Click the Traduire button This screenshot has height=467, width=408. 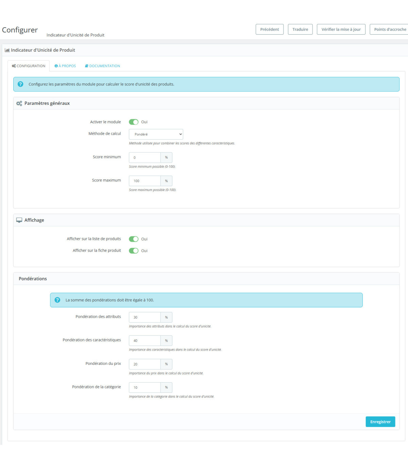pyautogui.click(x=300, y=29)
